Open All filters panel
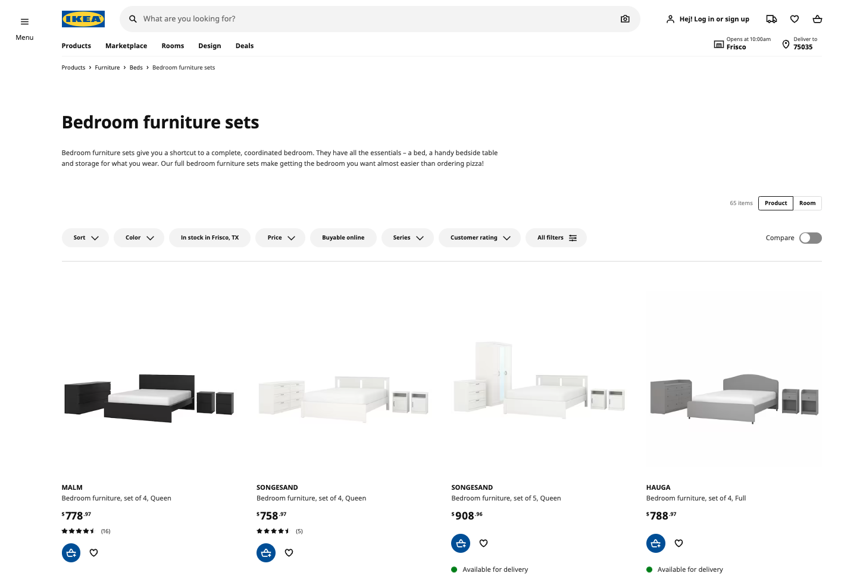Viewport: 863px width, 576px height. pos(556,238)
